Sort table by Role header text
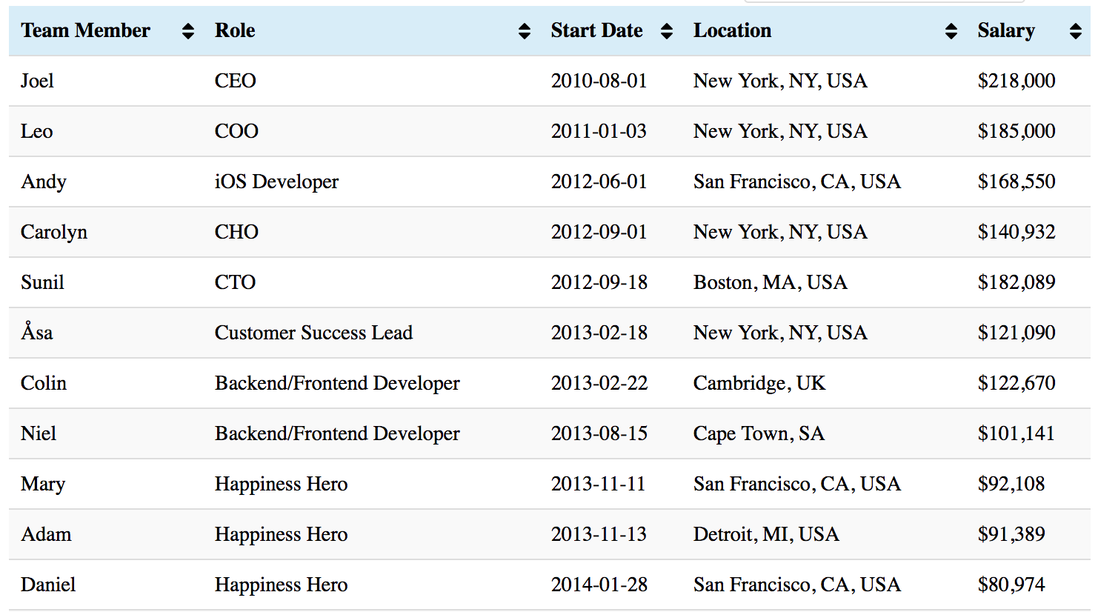Image resolution: width=1098 pixels, height=612 pixels. [235, 30]
